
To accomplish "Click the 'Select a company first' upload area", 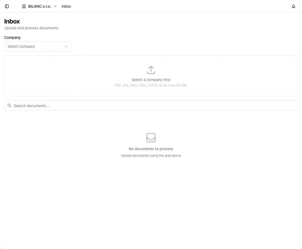I will click(x=151, y=76).
